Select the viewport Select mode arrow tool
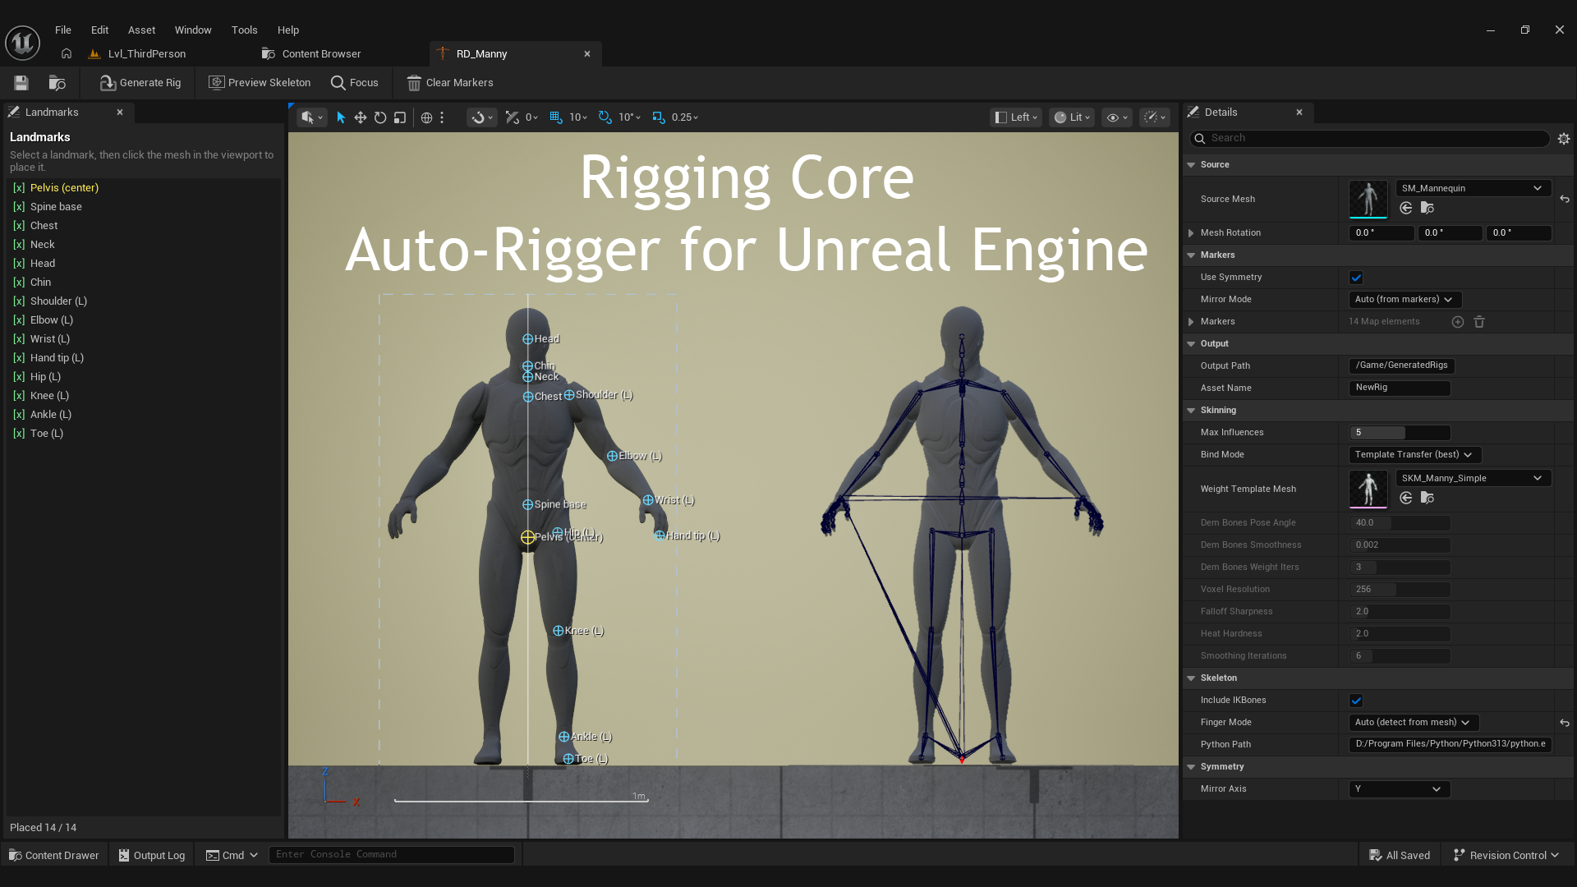The image size is (1577, 887). 341,117
